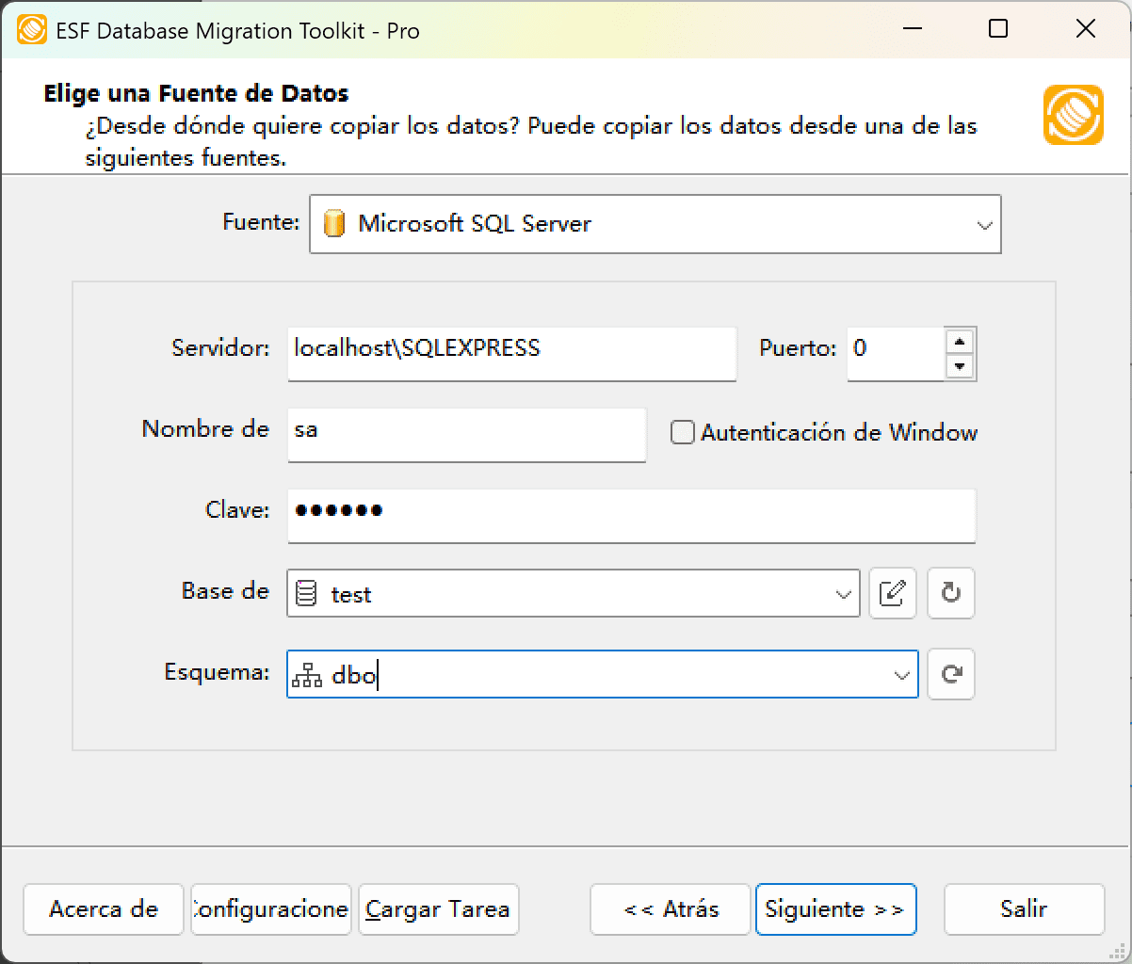
Task: Open the Acerca de dialog
Action: click(x=103, y=909)
